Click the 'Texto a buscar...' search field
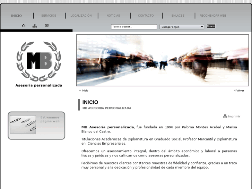Screen dimensions: 252x189 134,27
